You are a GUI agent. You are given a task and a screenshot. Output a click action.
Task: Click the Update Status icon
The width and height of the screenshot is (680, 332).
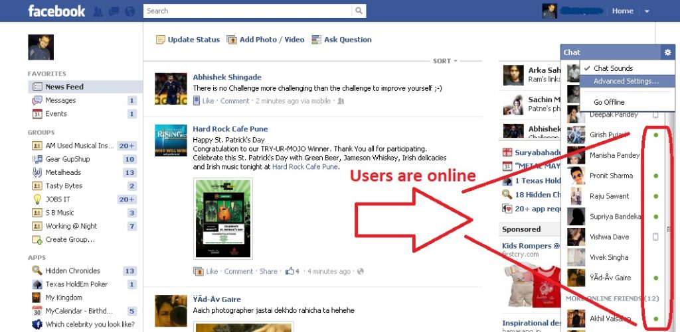161,40
